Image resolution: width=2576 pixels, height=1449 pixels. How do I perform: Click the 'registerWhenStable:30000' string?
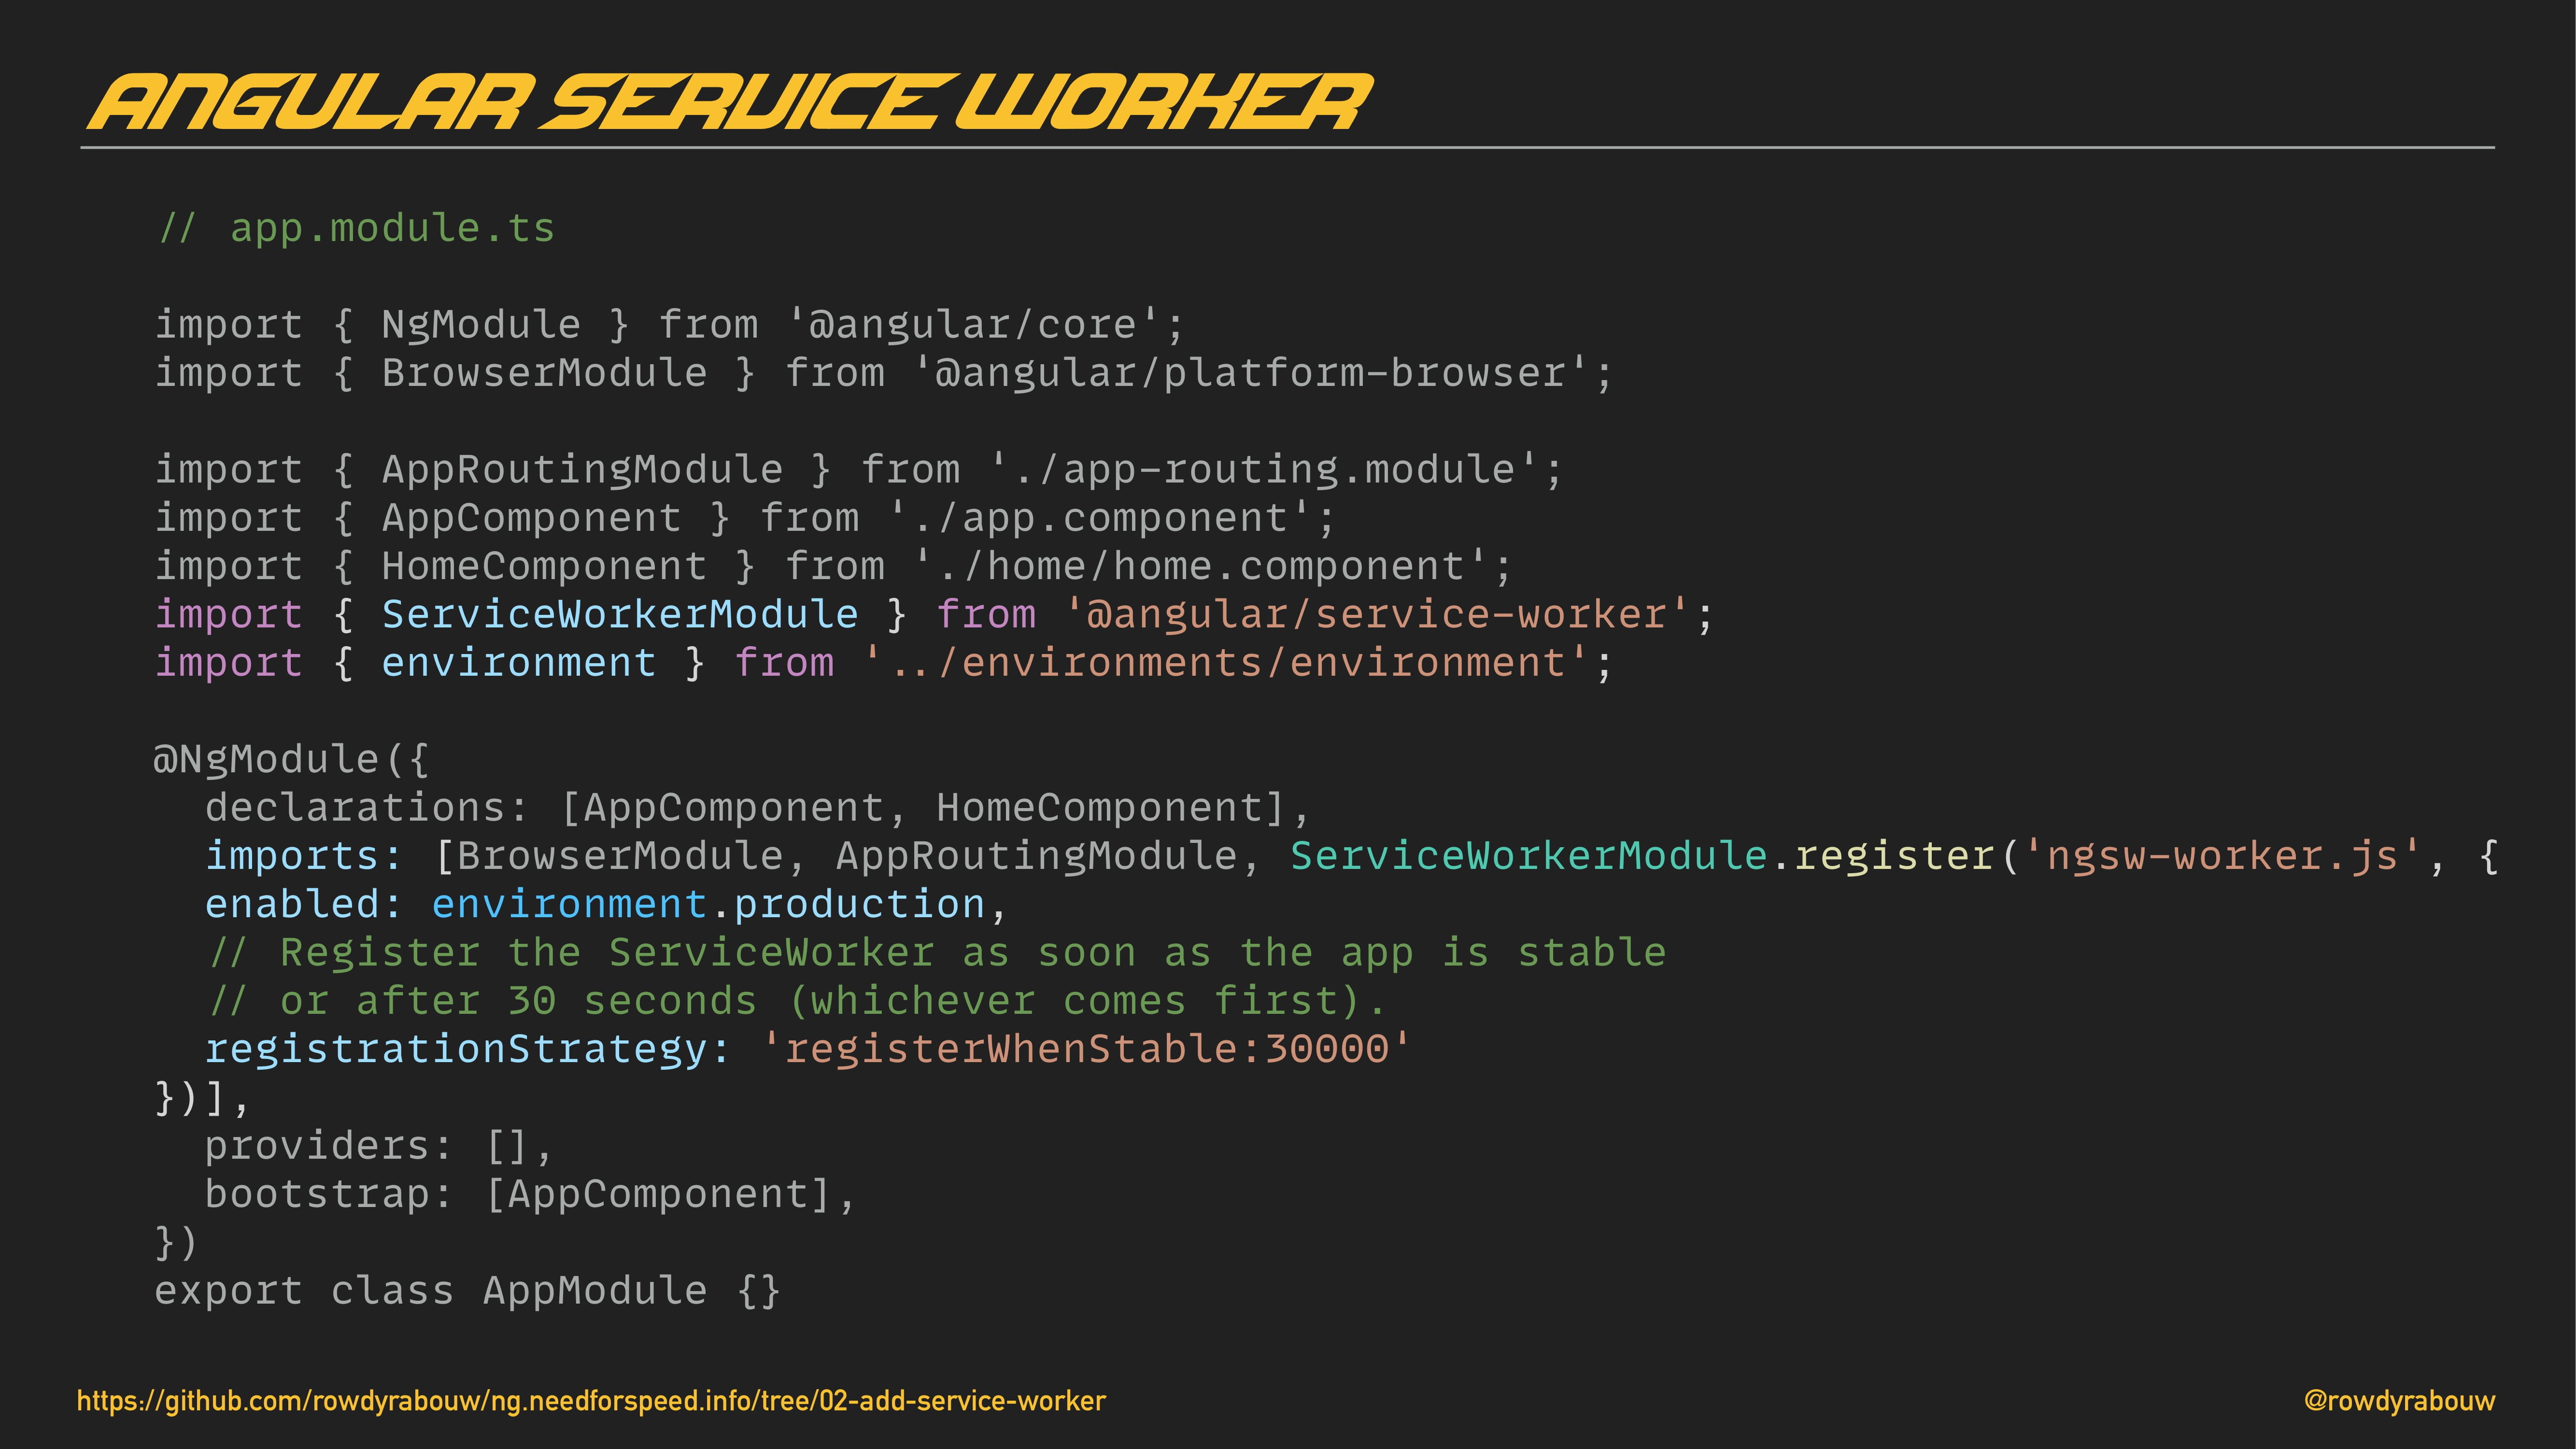1087,1049
